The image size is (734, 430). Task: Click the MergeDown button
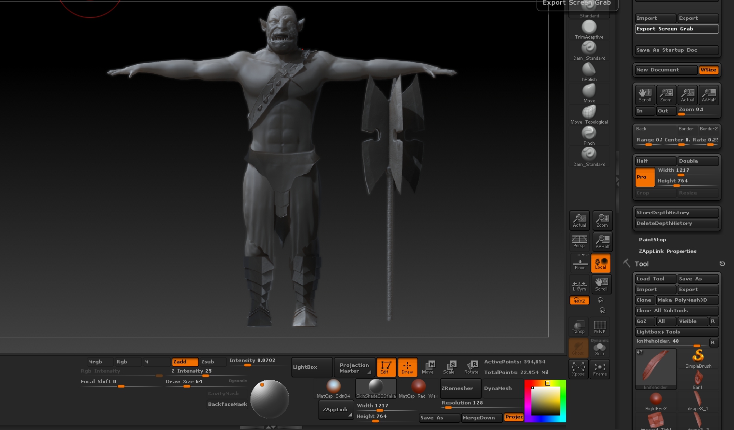pyautogui.click(x=482, y=418)
